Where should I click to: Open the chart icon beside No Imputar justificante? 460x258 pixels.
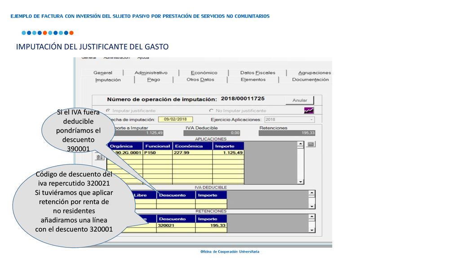pyautogui.click(x=309, y=111)
